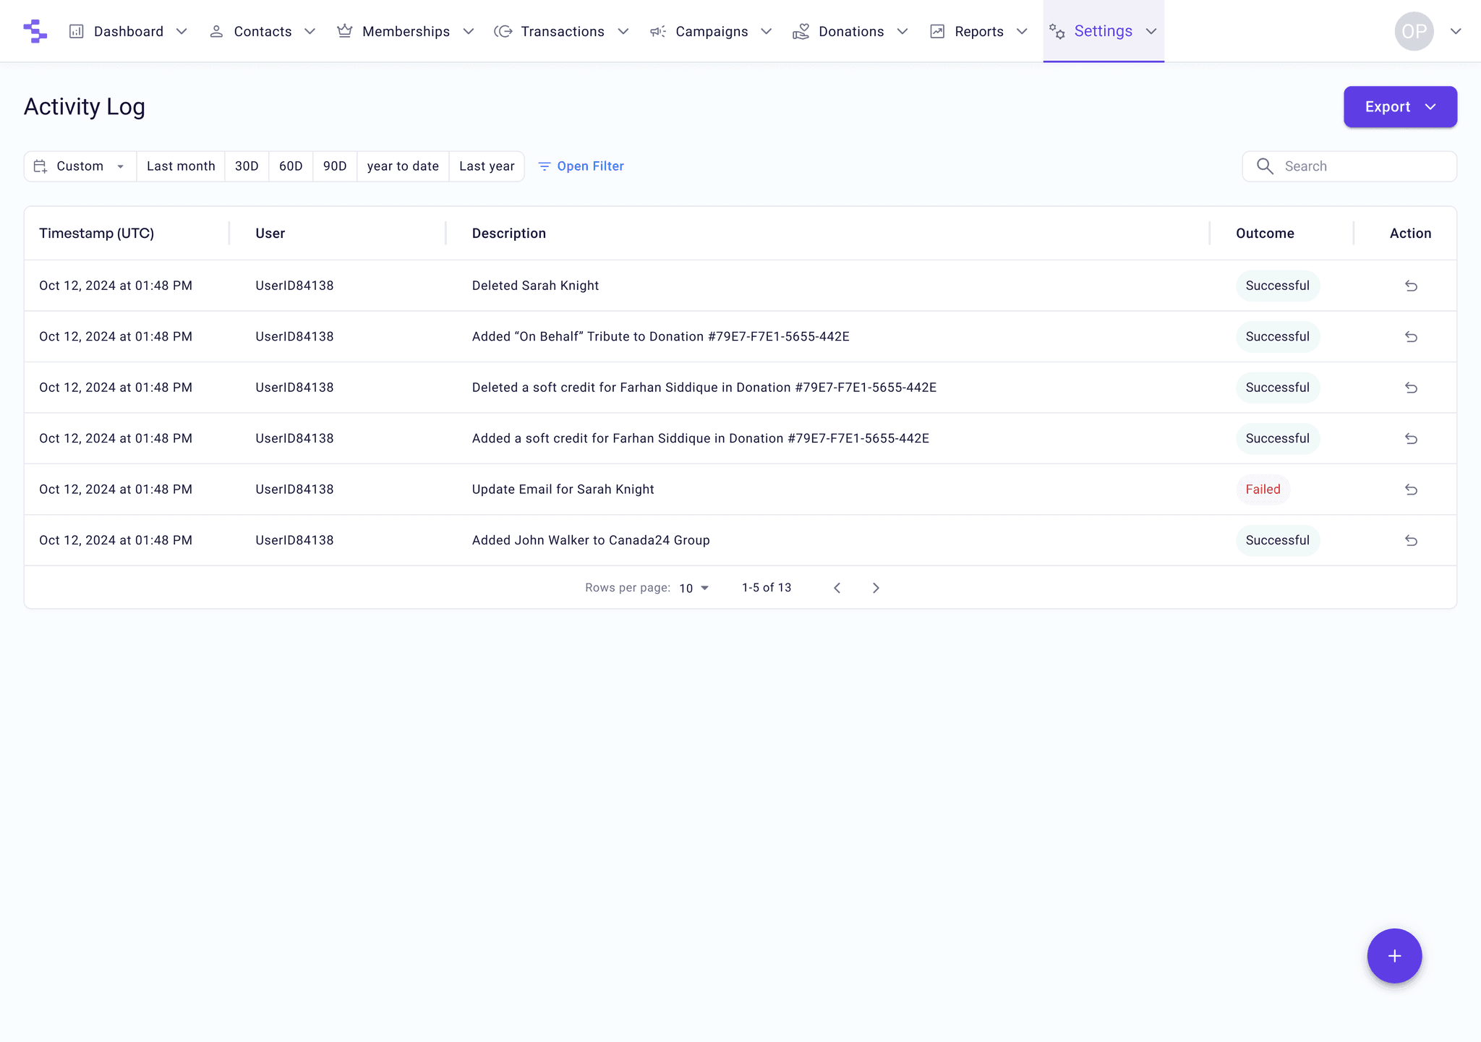The height and width of the screenshot is (1042, 1481).
Task: Undo the 'Added On Behalf Tribute' action
Action: point(1411,337)
